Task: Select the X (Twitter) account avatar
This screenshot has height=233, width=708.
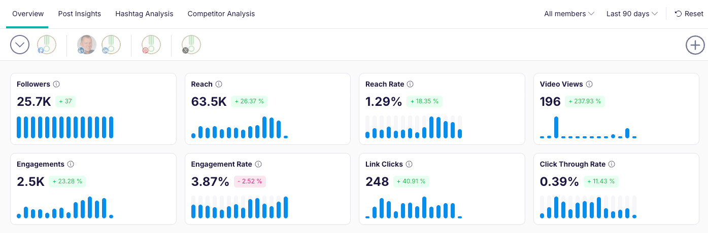Action: pos(191,45)
